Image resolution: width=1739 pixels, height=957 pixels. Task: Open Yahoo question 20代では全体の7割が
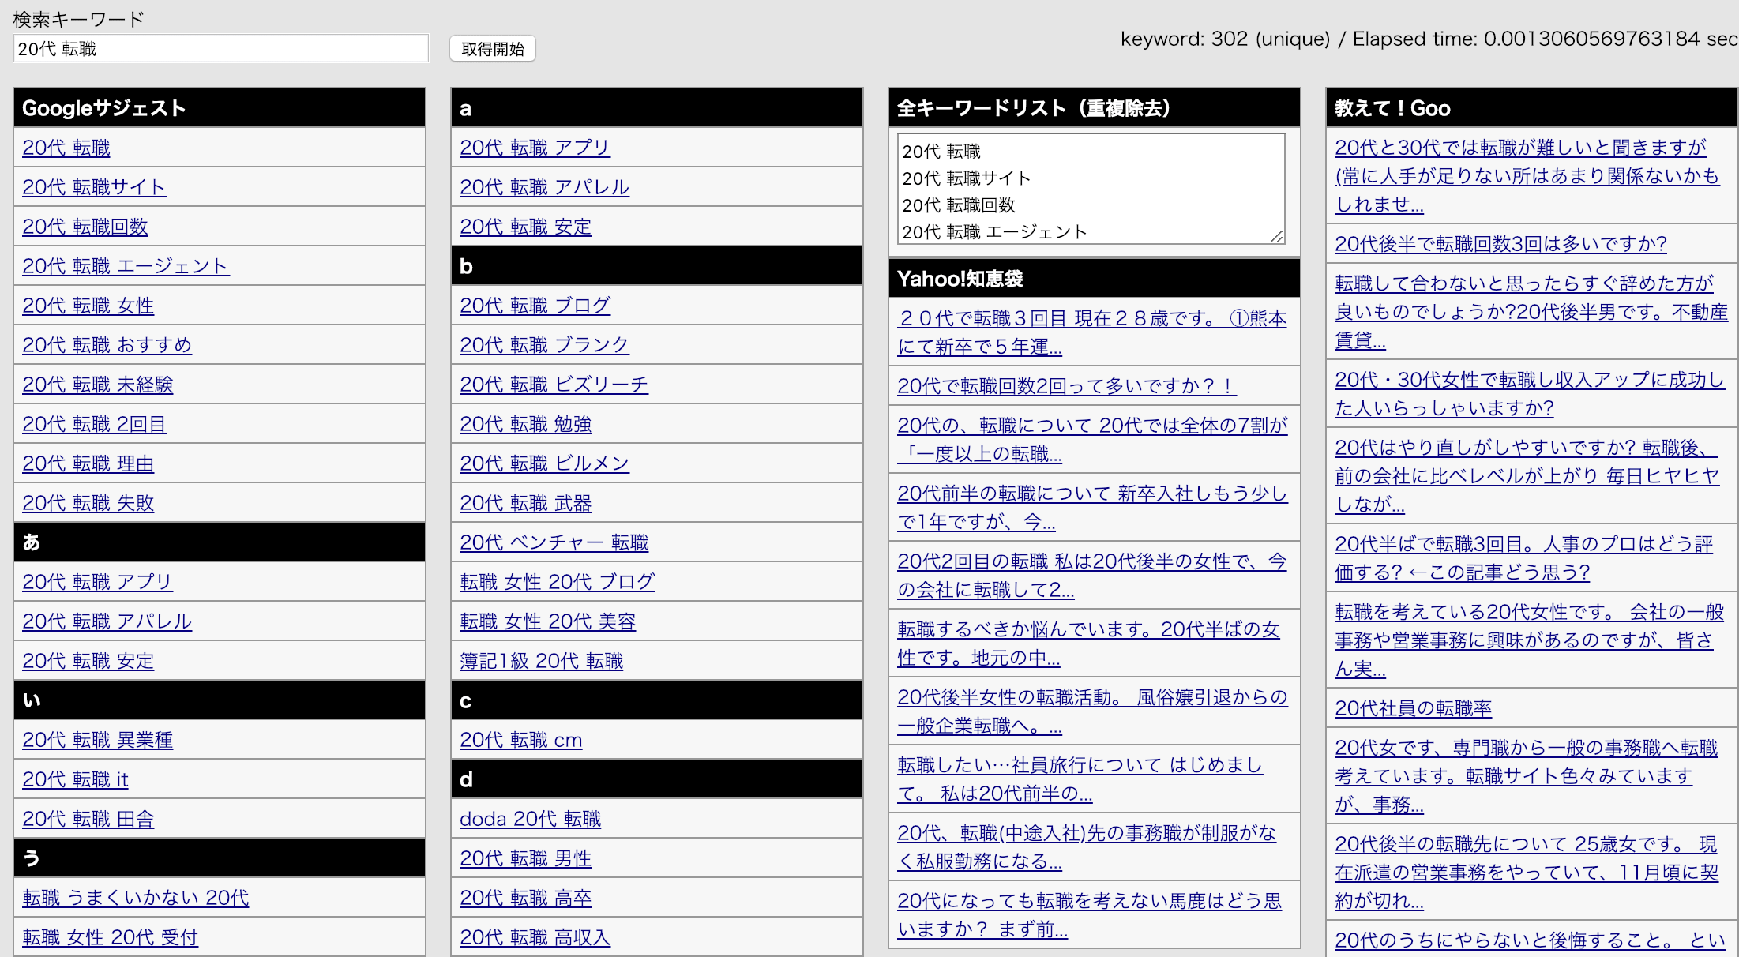(x=1093, y=440)
